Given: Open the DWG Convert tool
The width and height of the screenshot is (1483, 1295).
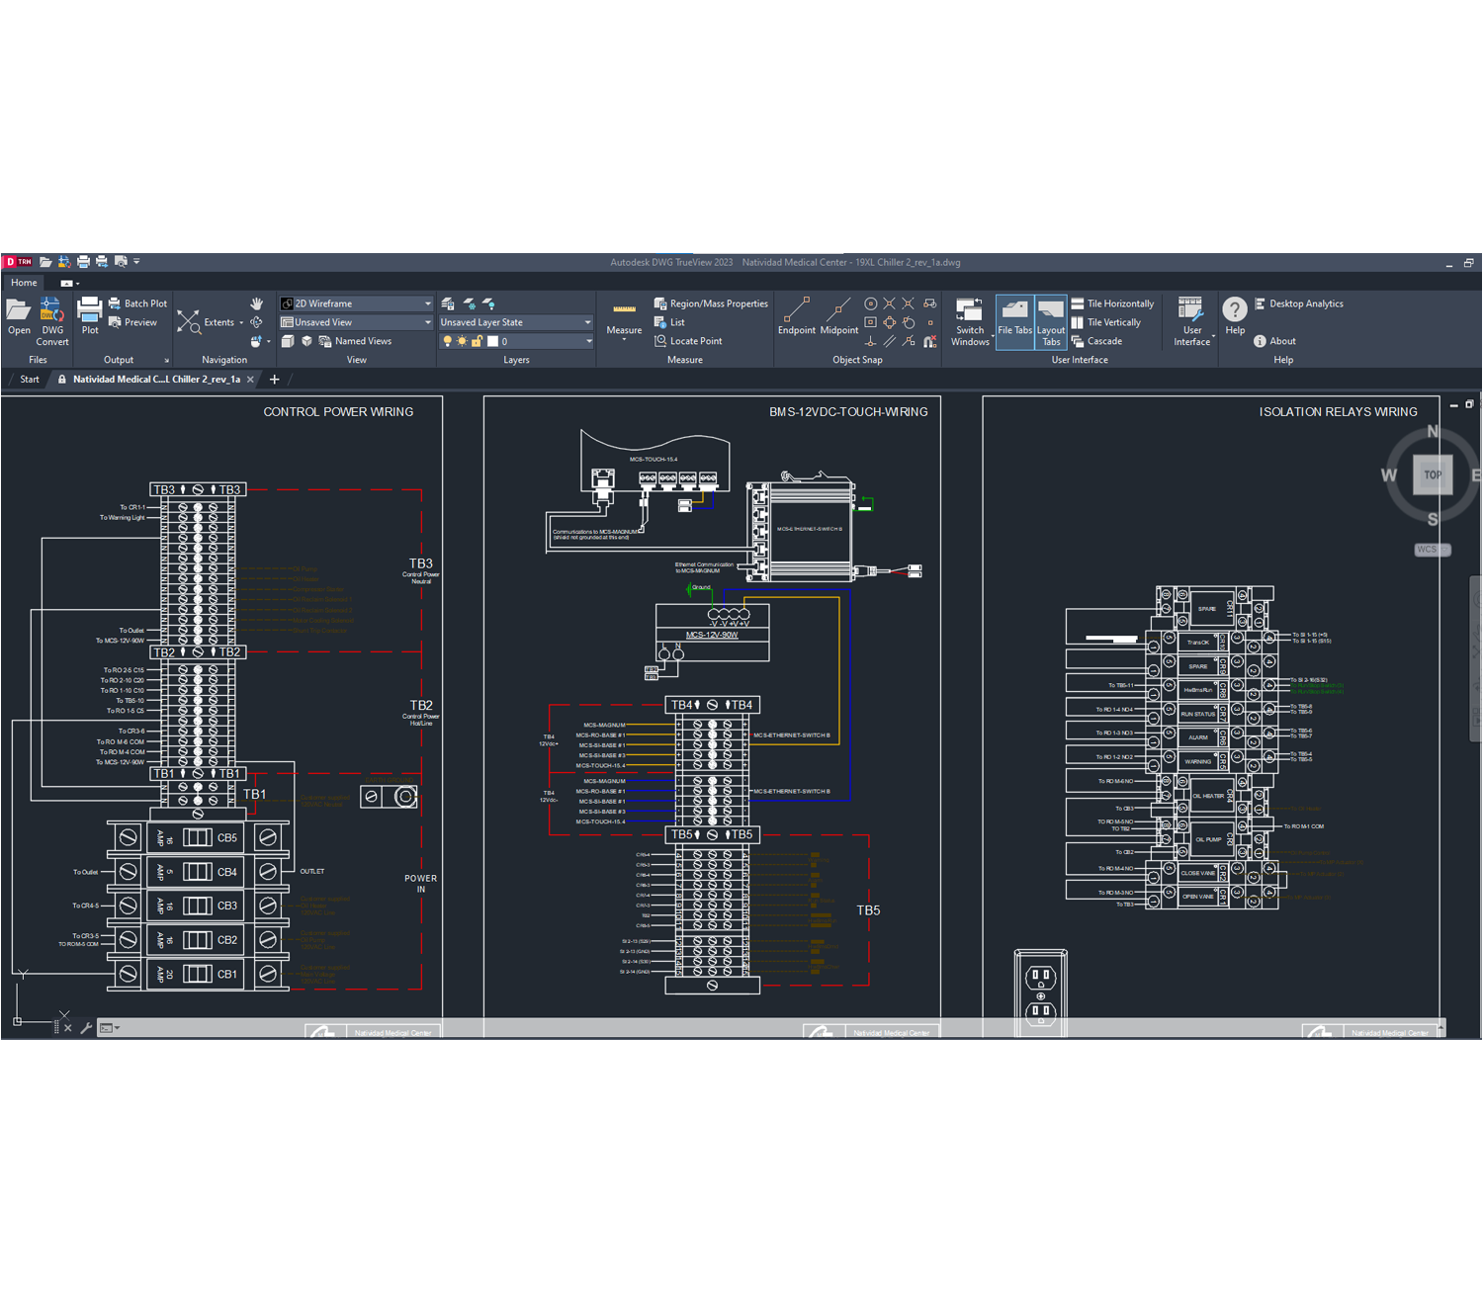Looking at the screenshot, I should [x=52, y=320].
